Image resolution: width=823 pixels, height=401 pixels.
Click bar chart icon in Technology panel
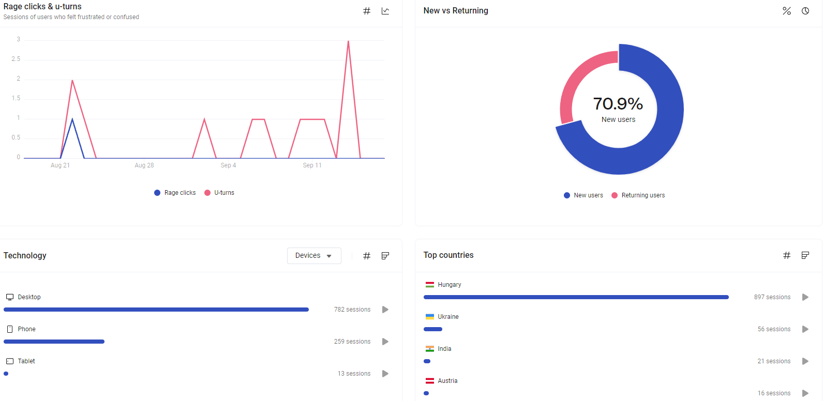tap(385, 256)
